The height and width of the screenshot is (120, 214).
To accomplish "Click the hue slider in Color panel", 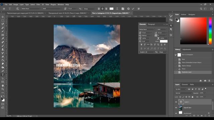I will (x=210, y=31).
